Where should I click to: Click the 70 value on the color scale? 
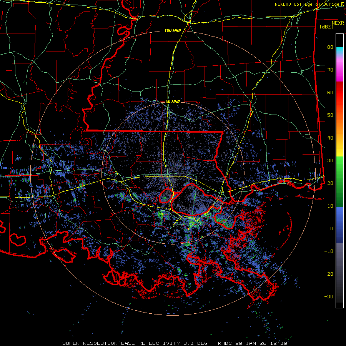[x=330, y=70]
